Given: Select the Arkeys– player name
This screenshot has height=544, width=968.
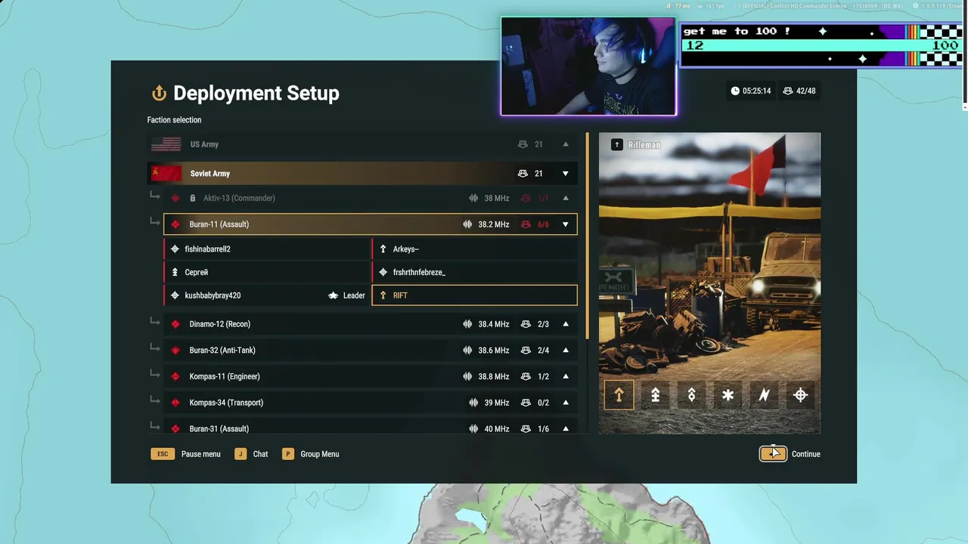Looking at the screenshot, I should click(406, 249).
